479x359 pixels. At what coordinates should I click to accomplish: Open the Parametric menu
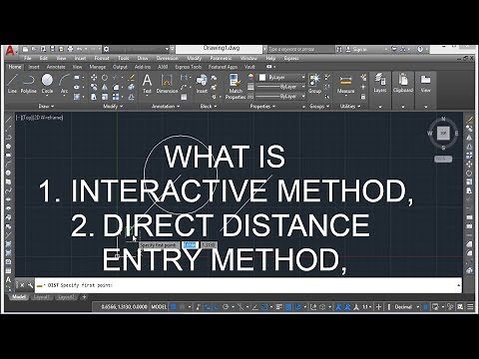[x=221, y=58]
